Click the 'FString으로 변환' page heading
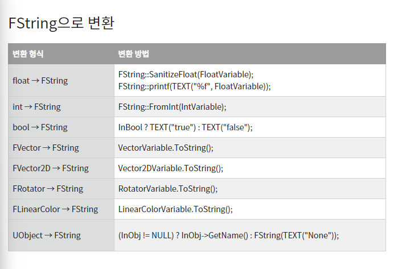 click(x=61, y=23)
